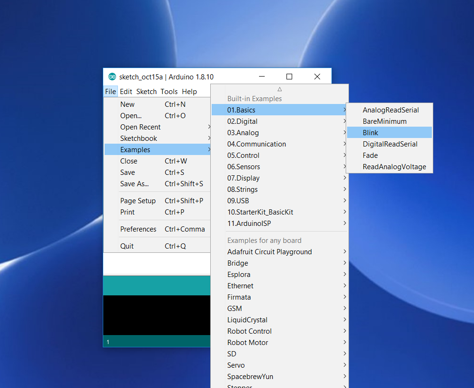Expand 06.Sensors examples submenu
Image resolution: width=474 pixels, height=388 pixels.
click(x=279, y=167)
